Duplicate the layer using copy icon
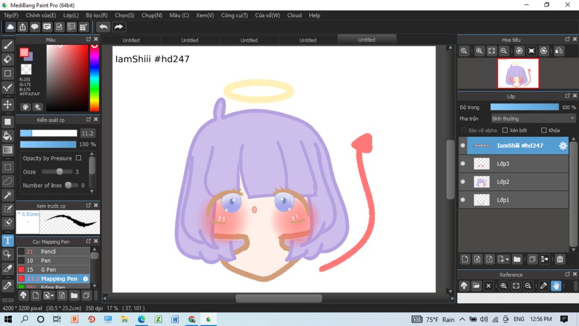 532,259
